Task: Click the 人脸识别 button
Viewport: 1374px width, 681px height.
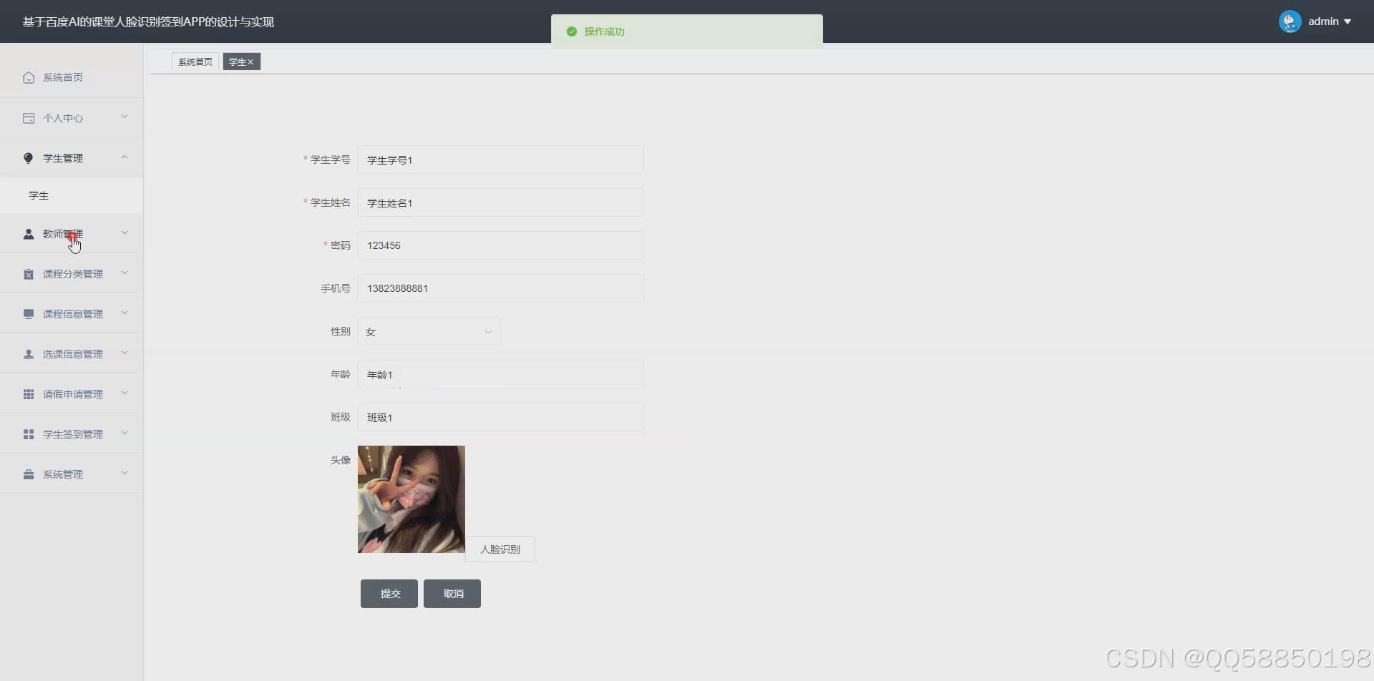Action: tap(500, 549)
